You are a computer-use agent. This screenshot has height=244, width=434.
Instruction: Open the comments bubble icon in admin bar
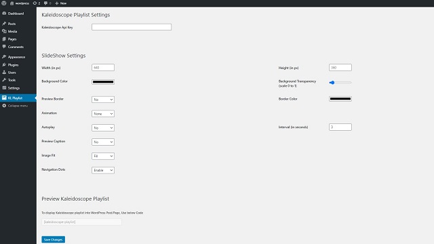[x=45, y=3]
